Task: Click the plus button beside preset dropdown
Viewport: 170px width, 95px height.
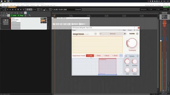Action: pos(121,30)
